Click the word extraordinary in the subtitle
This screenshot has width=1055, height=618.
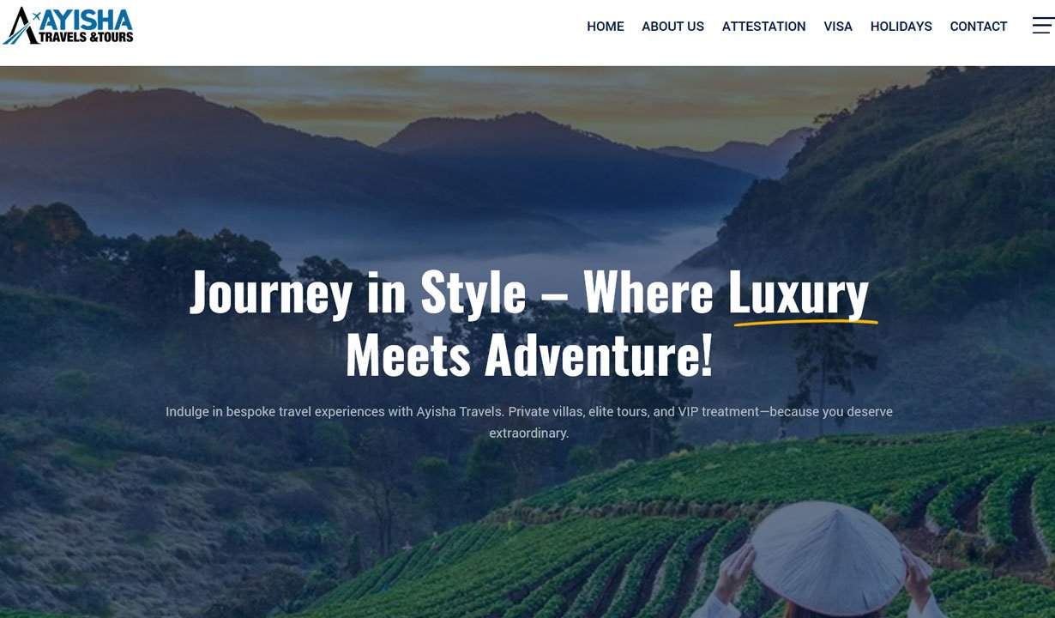pos(529,433)
